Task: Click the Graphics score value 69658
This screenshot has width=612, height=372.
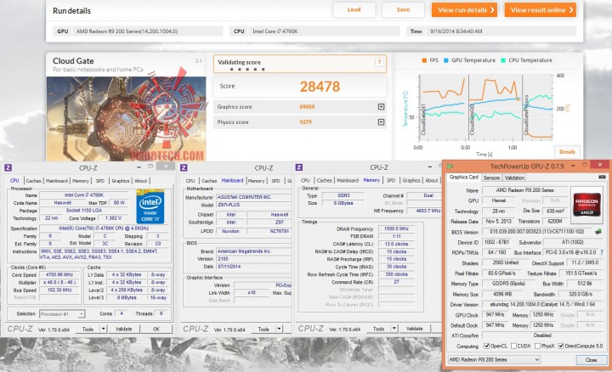Action: (307, 107)
